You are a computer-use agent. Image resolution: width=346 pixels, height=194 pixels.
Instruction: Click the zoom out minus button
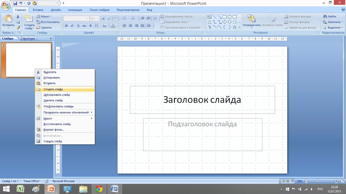coord(306,181)
